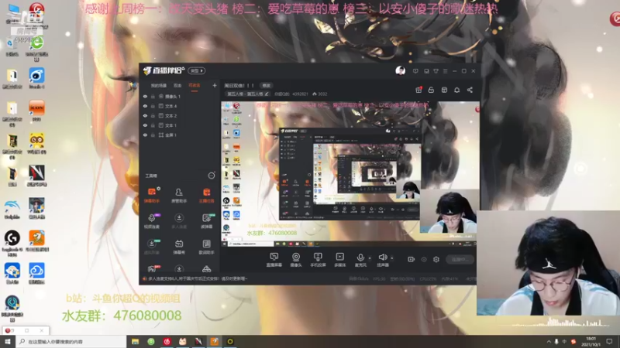Select the 摄像头 1 source row
The width and height of the screenshot is (620, 348).
(180, 96)
